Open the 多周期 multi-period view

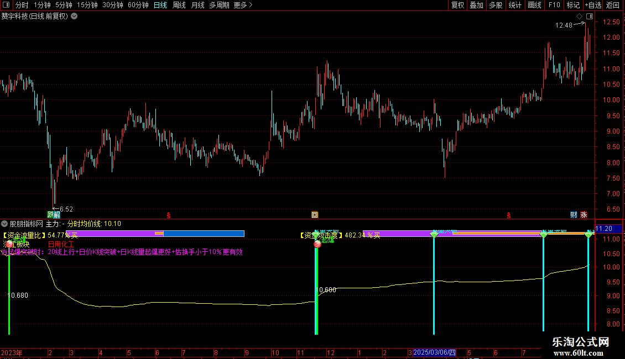coord(219,5)
